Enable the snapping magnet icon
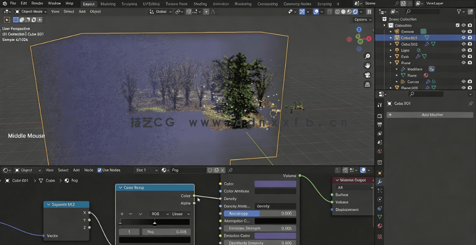 [x=189, y=12]
